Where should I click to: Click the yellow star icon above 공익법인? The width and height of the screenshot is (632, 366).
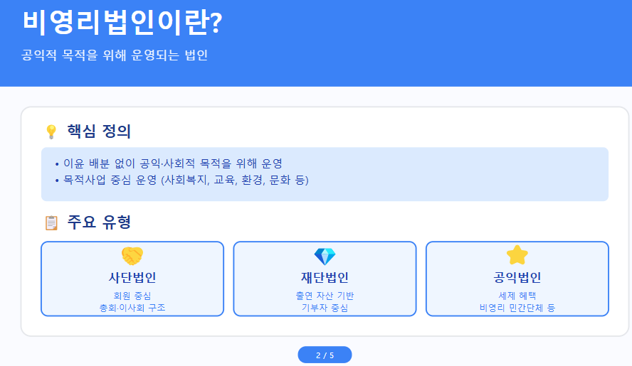point(517,255)
